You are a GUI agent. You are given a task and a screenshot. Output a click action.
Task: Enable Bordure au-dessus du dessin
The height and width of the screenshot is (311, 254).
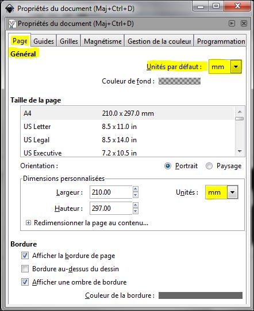click(25, 269)
